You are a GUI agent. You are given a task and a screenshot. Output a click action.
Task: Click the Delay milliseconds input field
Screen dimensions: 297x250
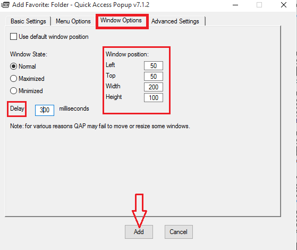pyautogui.click(x=45, y=110)
